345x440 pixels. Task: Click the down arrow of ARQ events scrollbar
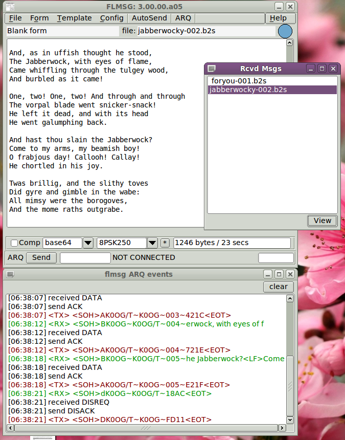point(290,420)
